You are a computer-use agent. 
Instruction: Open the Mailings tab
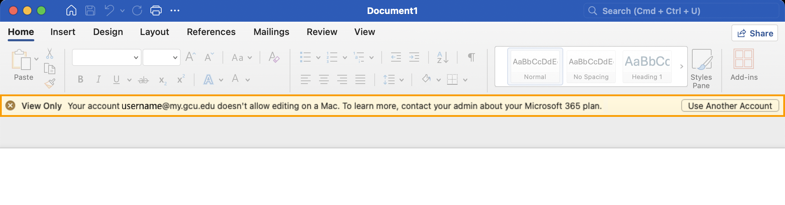[x=271, y=32]
